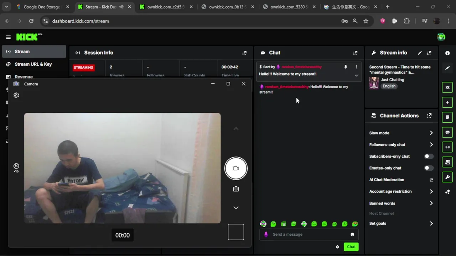Image resolution: width=456 pixels, height=256 pixels.
Task: Select Stream in the sidebar
Action: click(34, 52)
